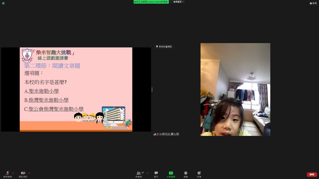Click the participant name label under the video
Screen dimensions: 319x179
[x=169, y=134]
